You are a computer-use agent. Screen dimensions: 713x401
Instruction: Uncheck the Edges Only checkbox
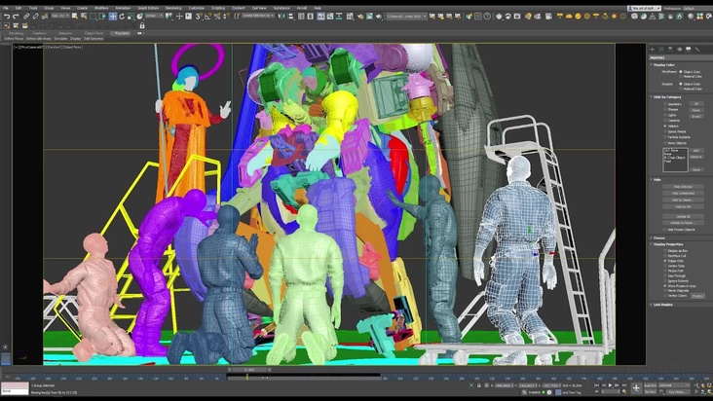pos(665,261)
